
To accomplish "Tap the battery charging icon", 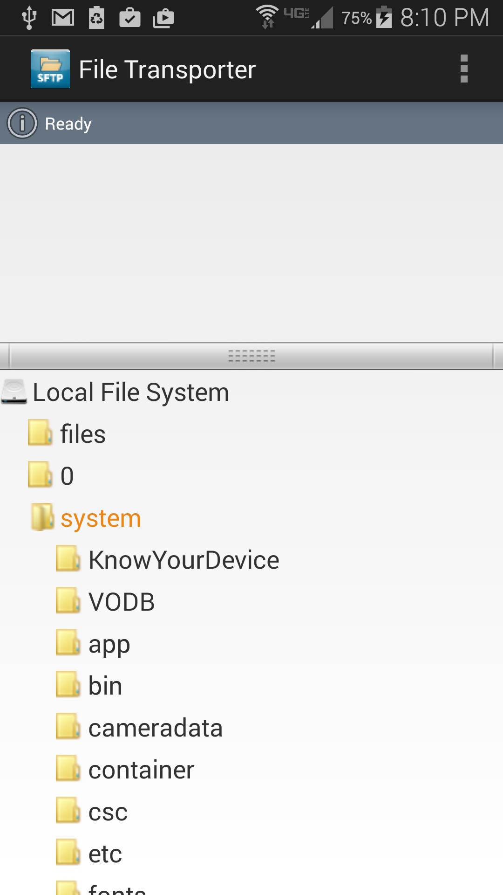I will coord(384,18).
